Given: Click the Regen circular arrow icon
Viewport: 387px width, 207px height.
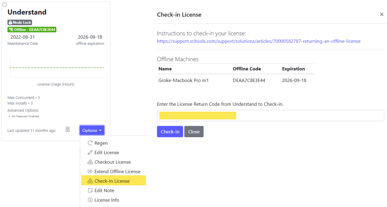Looking at the screenshot, I should 90,143.
